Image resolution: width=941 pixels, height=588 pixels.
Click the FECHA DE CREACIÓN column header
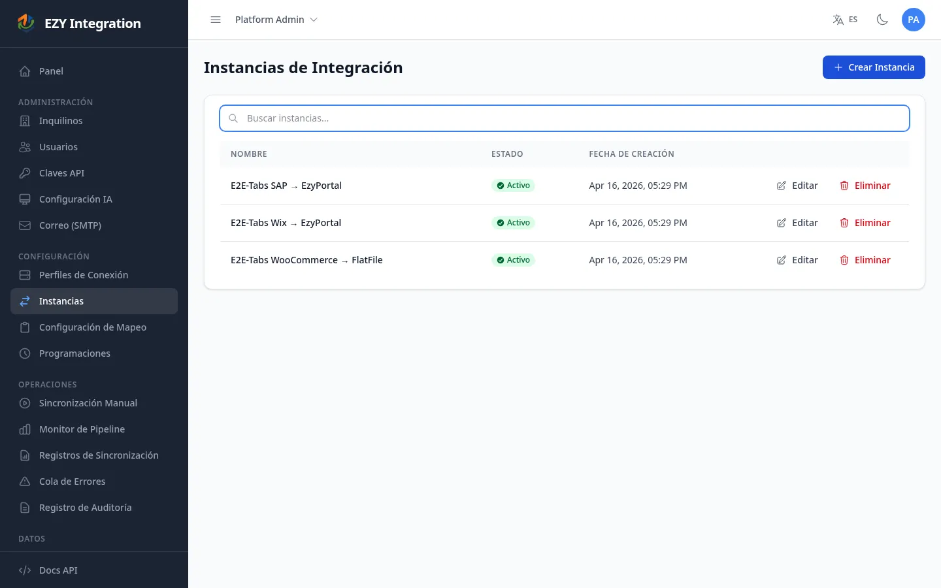(631, 154)
